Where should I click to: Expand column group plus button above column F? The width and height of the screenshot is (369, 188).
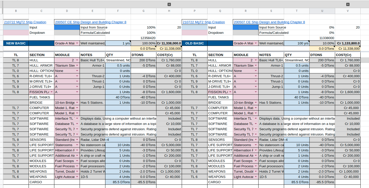point(169,4)
